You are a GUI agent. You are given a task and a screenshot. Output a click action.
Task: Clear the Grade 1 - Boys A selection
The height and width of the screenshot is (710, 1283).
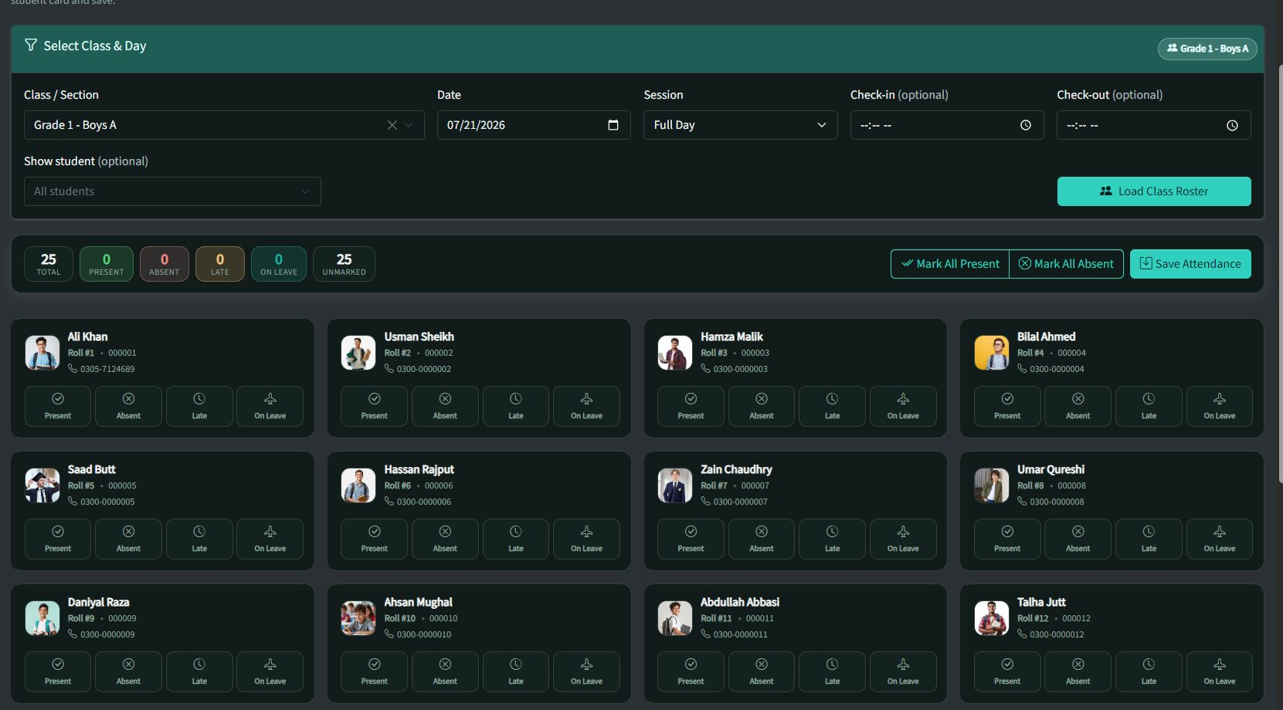click(x=392, y=125)
